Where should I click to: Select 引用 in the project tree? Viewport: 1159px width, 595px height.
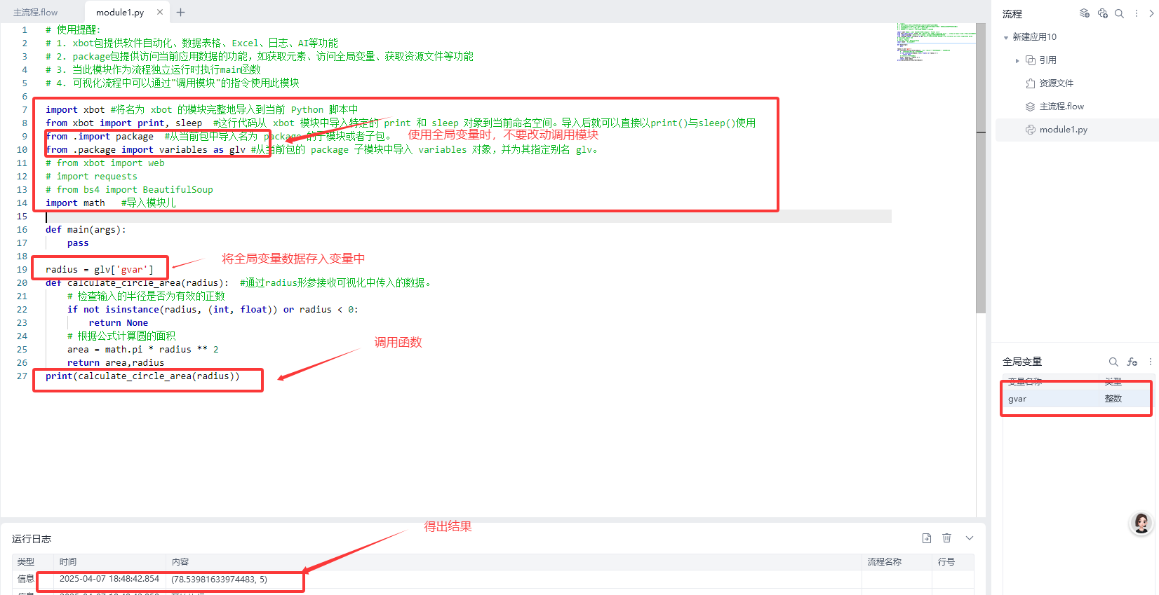[x=1047, y=60]
